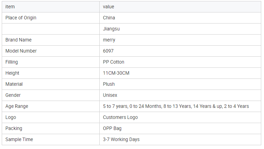Select the age range values text
The height and width of the screenshot is (149, 264).
(x=176, y=106)
